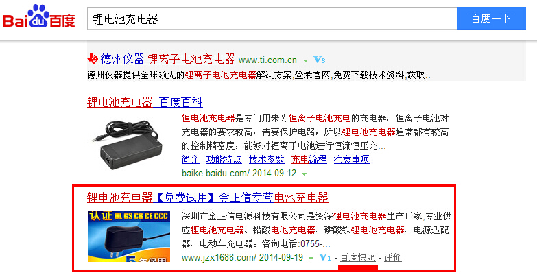Click the search input with 锂电池充电器
This screenshot has height=275, width=537.
pos(272,19)
